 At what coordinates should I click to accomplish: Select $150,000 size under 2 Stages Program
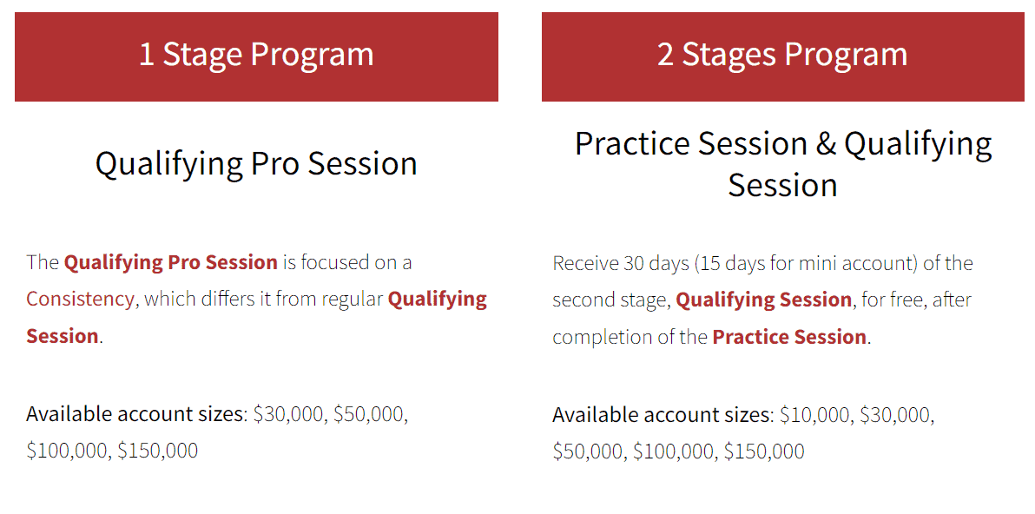[764, 452]
